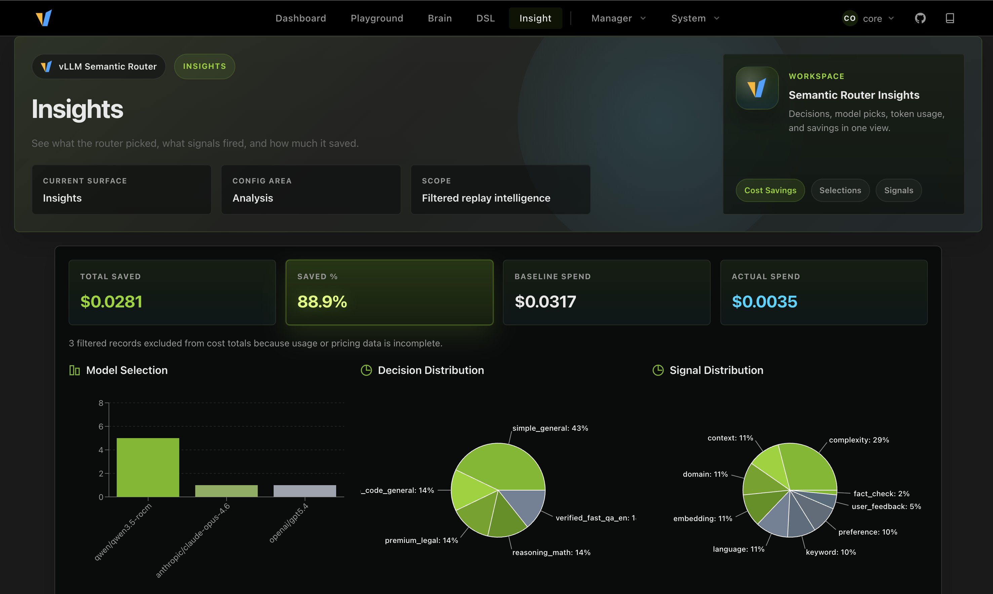The height and width of the screenshot is (594, 993).
Task: Open the GitHub icon in the navbar
Action: coord(920,18)
